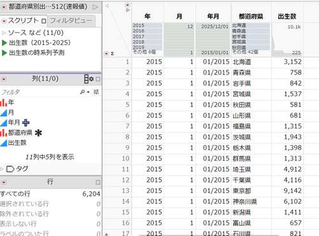Click the column フィルタ search field
This screenshot has height=236, width=319.
[x=39, y=92]
